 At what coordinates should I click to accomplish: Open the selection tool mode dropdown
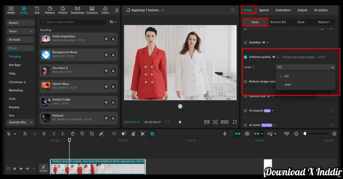[15, 134]
